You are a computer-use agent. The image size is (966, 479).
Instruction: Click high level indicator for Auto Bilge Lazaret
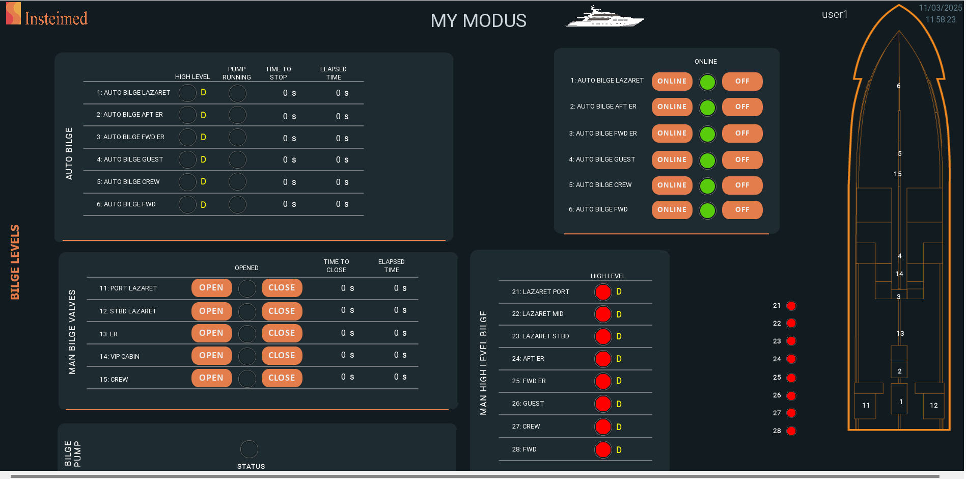point(187,93)
